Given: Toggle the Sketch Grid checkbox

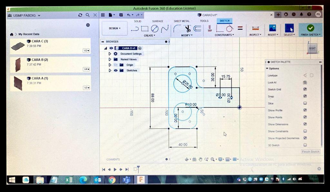Looking at the screenshot, I should [x=305, y=89].
